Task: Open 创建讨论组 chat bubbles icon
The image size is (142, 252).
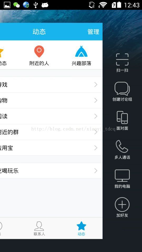Action: click(122, 89)
